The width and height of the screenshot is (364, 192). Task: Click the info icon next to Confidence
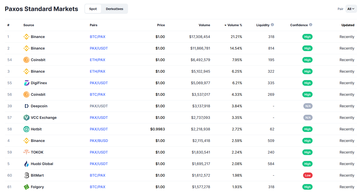(x=311, y=25)
